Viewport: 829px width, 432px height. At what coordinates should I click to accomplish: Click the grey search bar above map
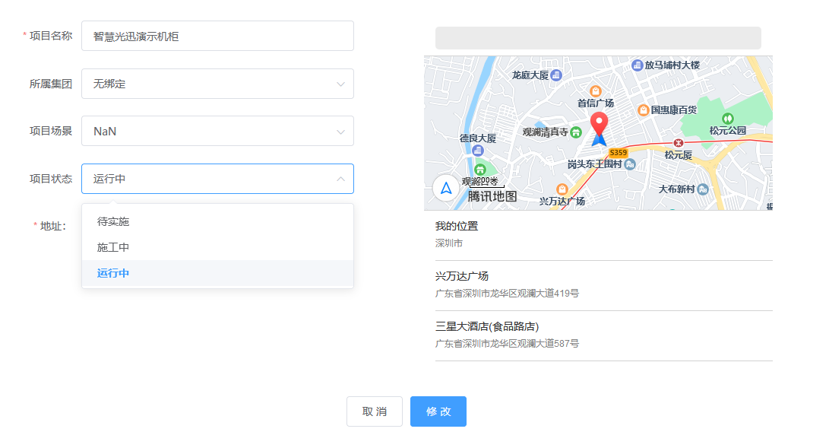(x=598, y=38)
